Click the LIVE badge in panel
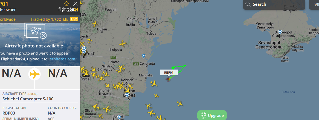The image size is (319, 120). coord(74,19)
